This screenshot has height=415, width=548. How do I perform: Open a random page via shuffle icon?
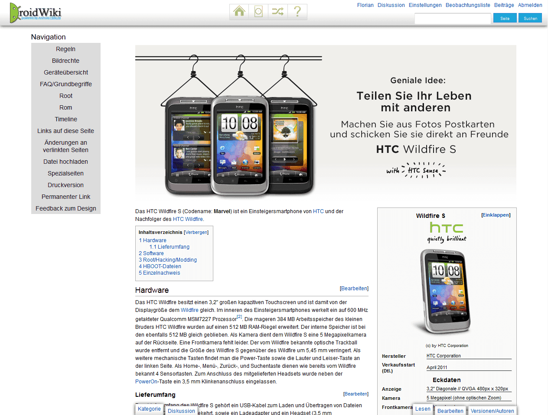(278, 12)
